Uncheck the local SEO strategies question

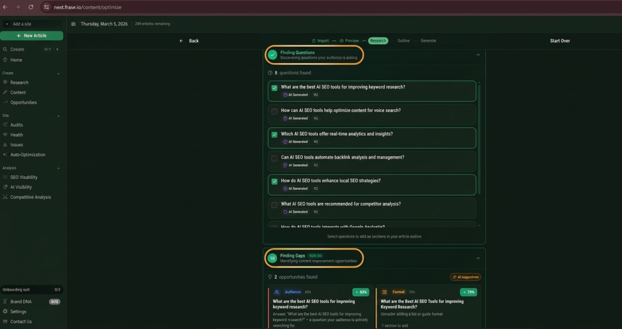(275, 182)
